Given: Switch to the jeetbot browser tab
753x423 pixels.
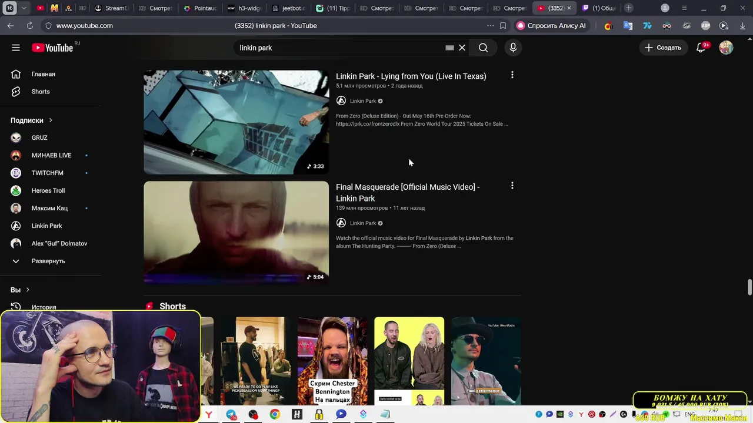Looking at the screenshot, I should click(289, 8).
